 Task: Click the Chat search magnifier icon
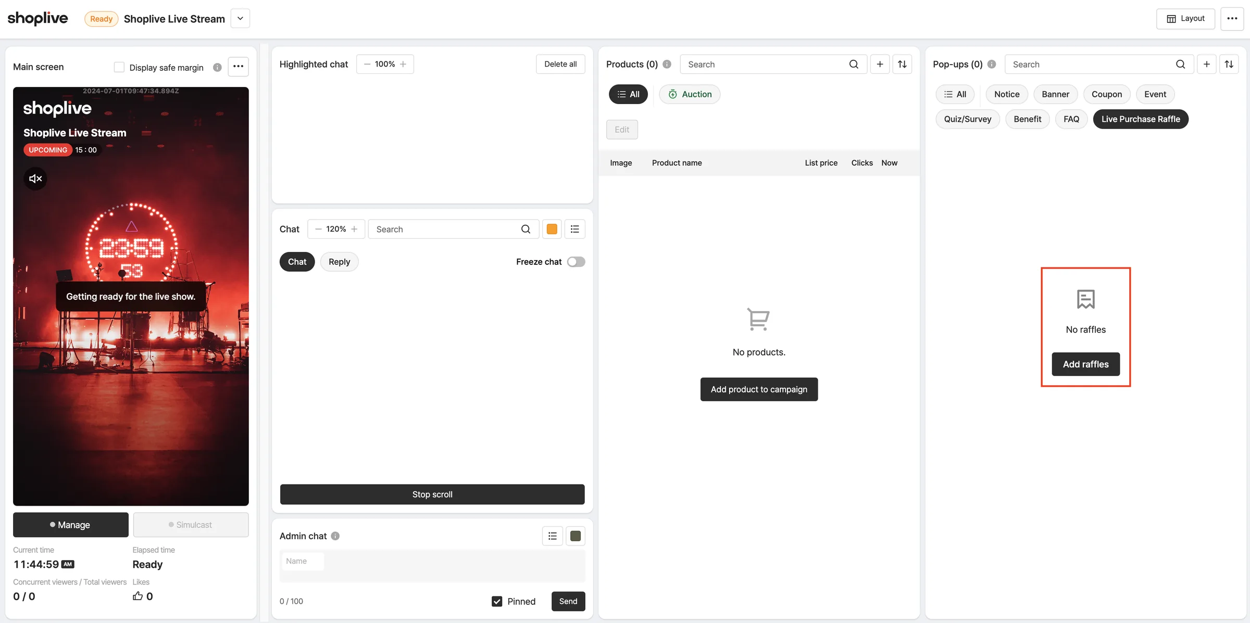click(x=526, y=229)
